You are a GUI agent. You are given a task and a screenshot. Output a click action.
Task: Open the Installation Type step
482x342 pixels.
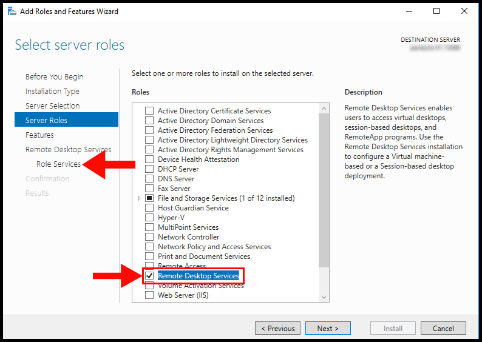point(52,92)
